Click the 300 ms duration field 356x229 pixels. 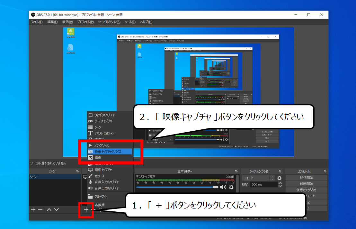[x=264, y=185]
